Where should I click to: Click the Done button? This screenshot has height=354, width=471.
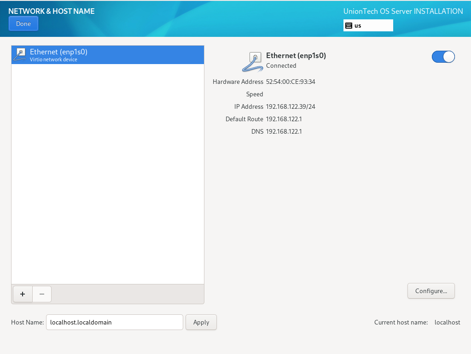(23, 24)
